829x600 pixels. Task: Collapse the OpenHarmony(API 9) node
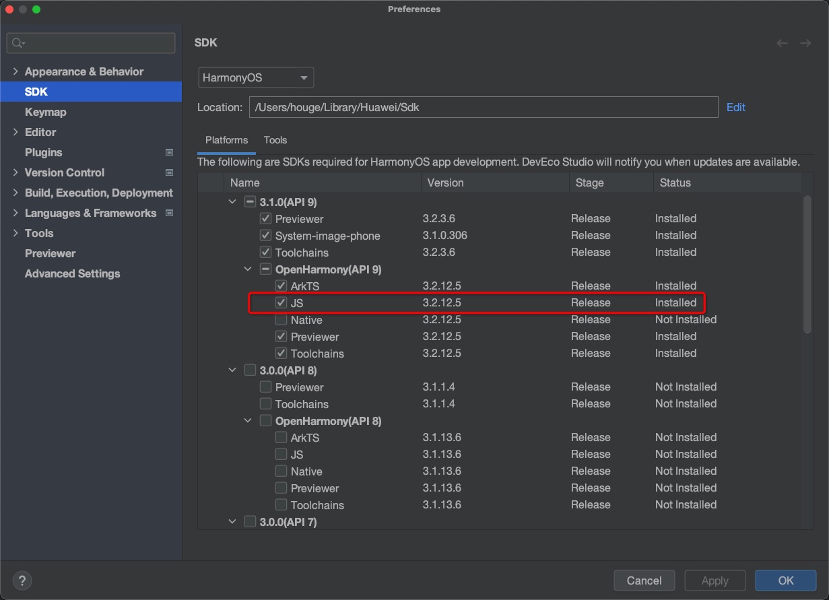coord(248,269)
